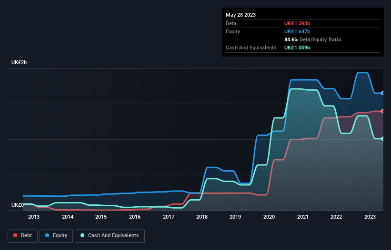The image size is (391, 250).
Task: Select the 2021 x-axis label
Action: click(x=303, y=217)
